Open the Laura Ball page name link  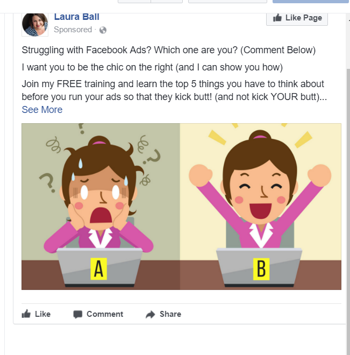(x=77, y=17)
